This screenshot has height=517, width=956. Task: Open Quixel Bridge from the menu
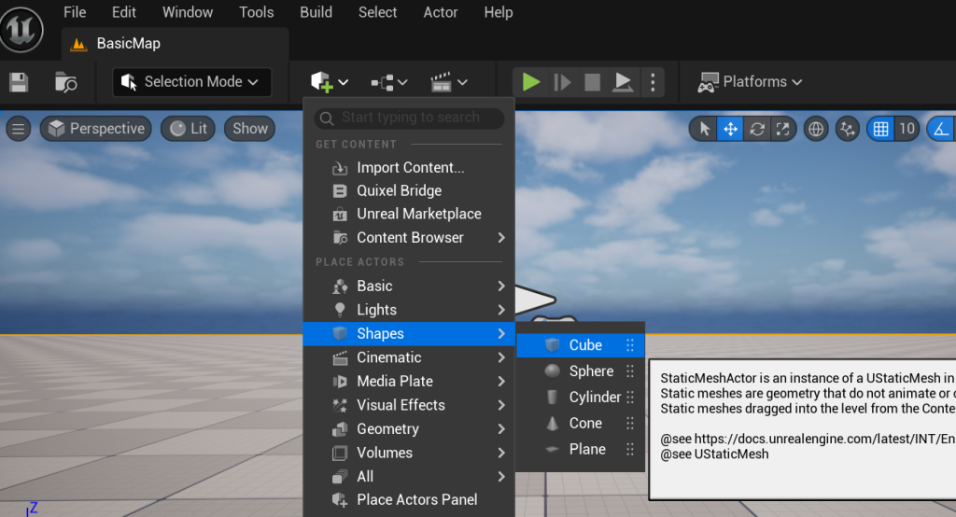[409, 190]
